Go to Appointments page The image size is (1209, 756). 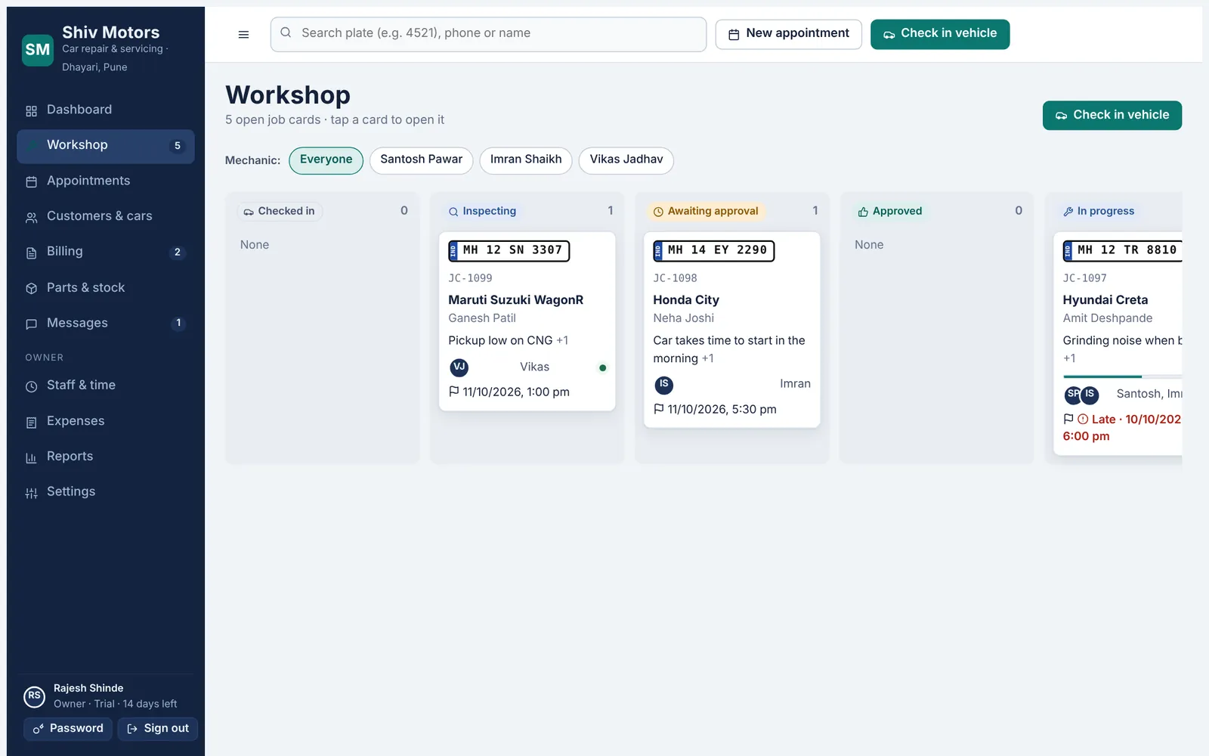tap(106, 181)
